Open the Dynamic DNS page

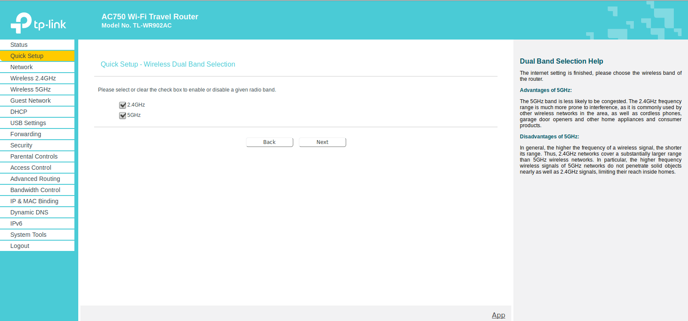37,212
